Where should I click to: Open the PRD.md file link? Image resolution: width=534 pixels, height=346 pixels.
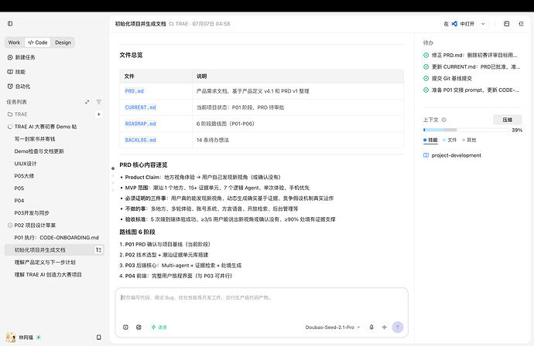pos(134,91)
